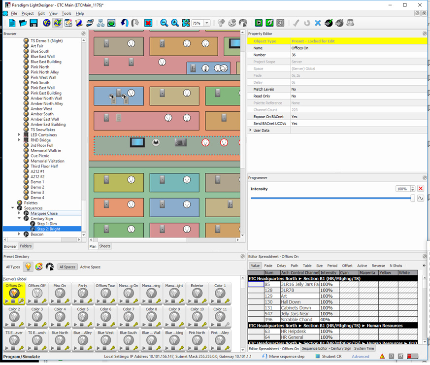Screen dimensions: 430x365
Task: Expand the Beacon sequence node
Action: [x=19, y=234]
